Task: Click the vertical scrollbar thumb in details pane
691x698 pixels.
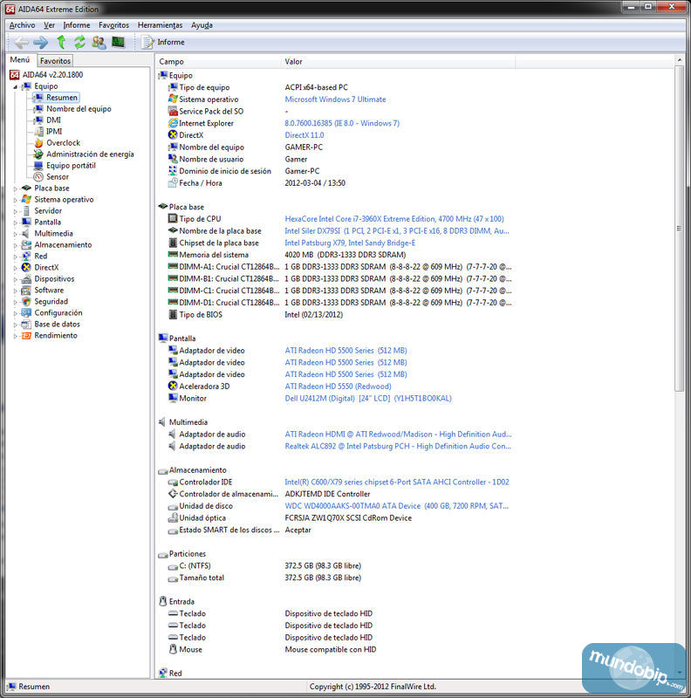Action: pos(679,229)
